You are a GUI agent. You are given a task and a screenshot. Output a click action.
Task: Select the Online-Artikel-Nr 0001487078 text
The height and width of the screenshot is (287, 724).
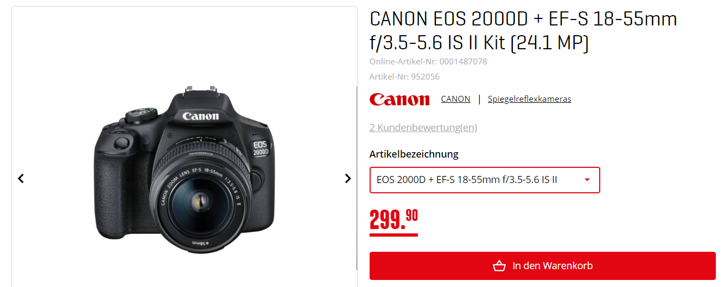pyautogui.click(x=428, y=62)
